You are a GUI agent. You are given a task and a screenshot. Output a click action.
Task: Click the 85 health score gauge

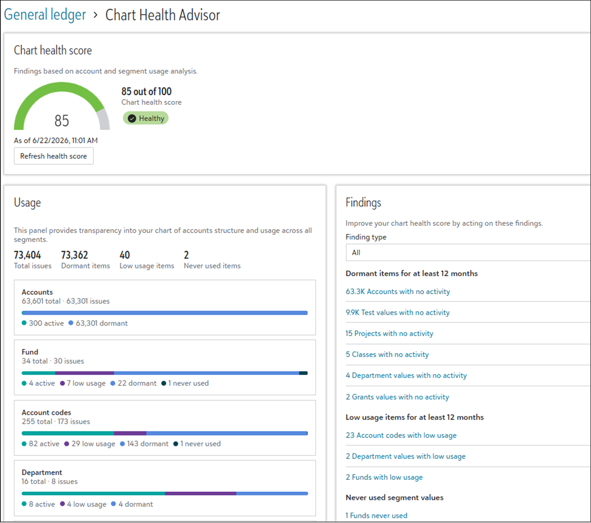pos(62,107)
